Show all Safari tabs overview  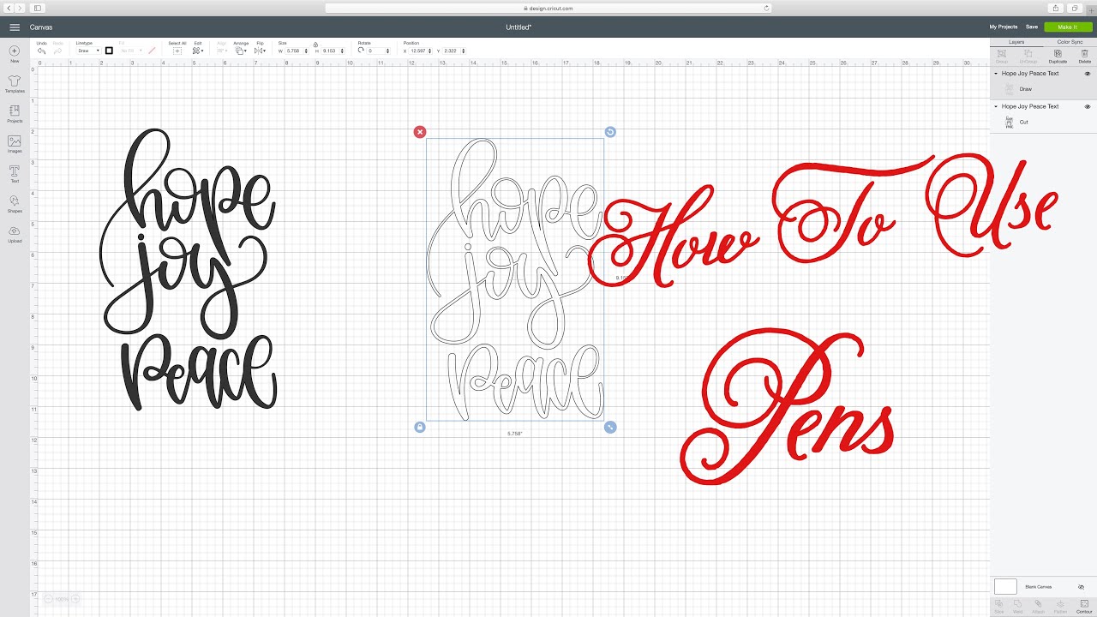(x=1075, y=8)
